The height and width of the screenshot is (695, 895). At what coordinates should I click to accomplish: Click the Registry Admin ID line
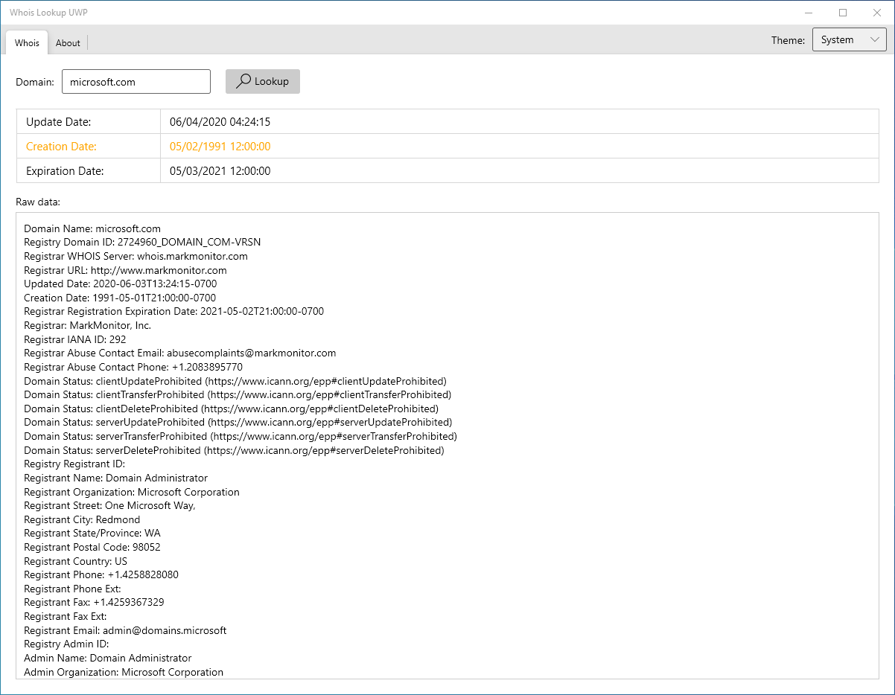(66, 644)
